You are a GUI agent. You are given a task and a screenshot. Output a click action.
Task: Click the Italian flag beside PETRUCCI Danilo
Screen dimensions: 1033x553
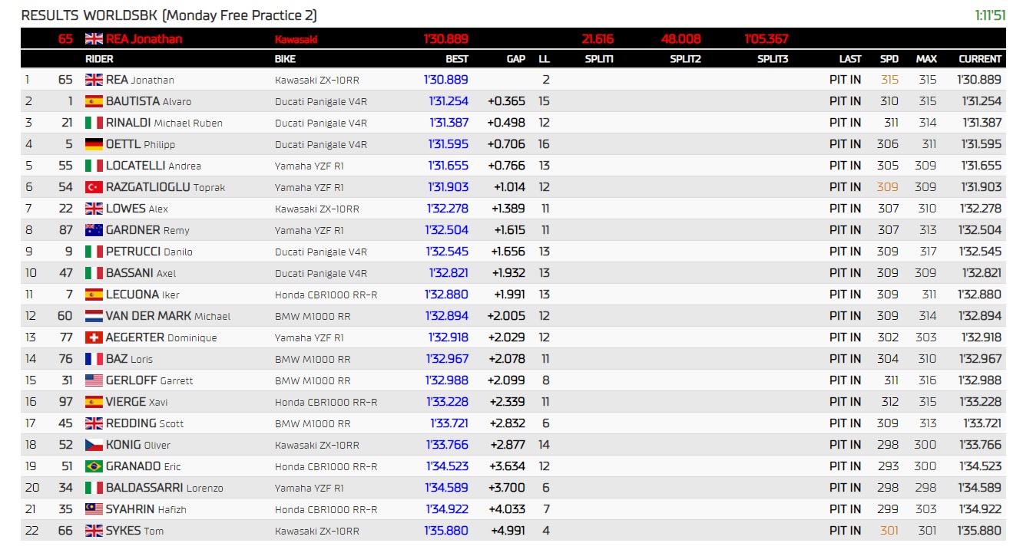click(94, 251)
